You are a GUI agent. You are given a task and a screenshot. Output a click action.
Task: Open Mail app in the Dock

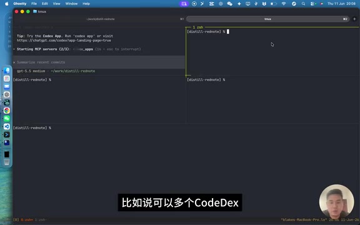point(7,87)
